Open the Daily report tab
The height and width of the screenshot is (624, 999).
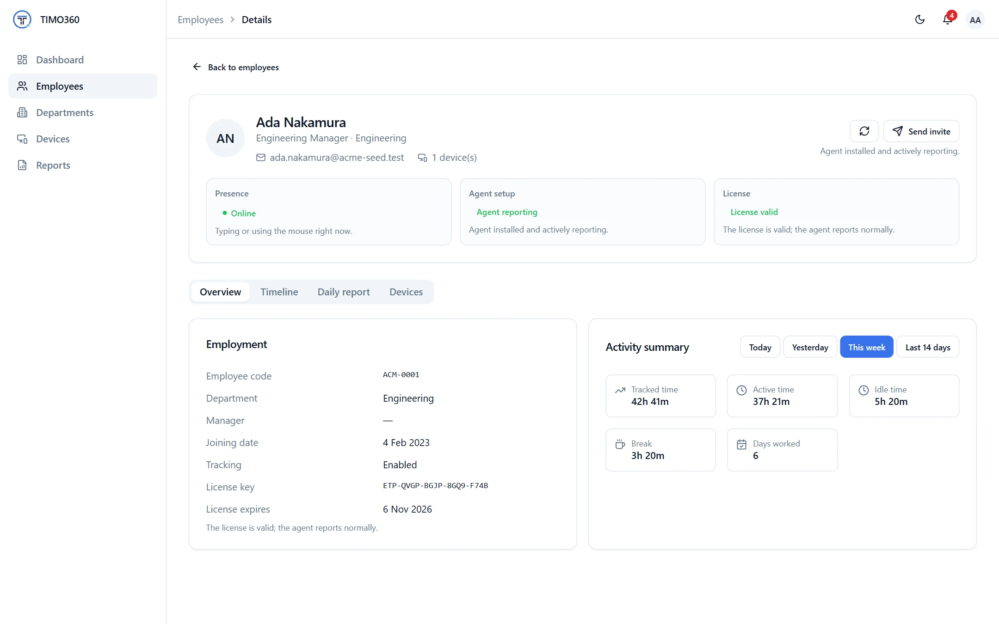tap(343, 292)
